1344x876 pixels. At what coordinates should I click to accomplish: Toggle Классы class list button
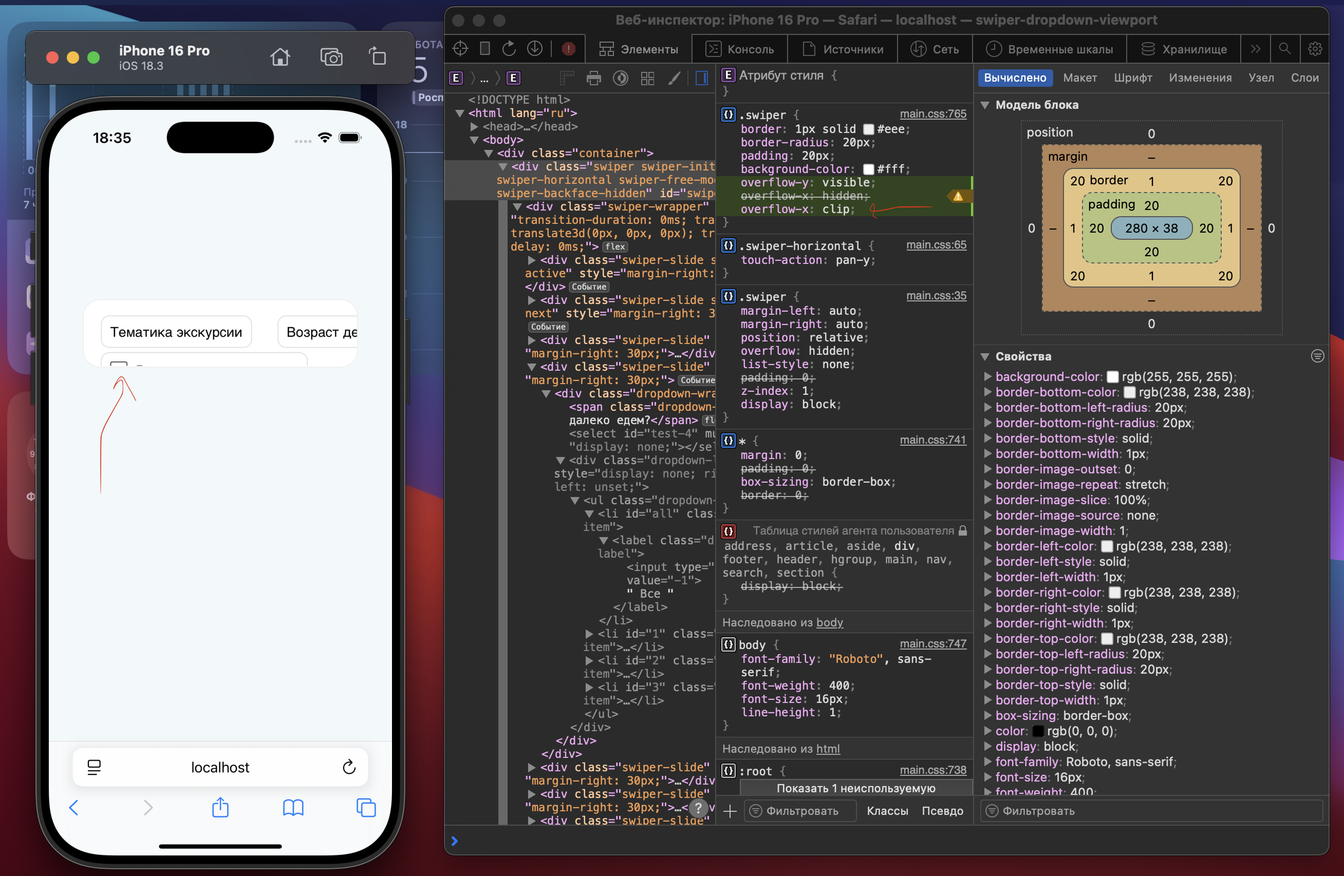[x=887, y=811]
